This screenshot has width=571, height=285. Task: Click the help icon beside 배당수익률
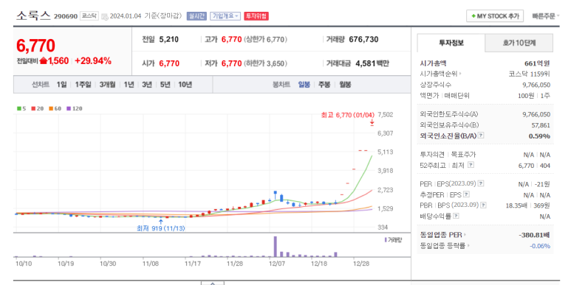[456, 216]
